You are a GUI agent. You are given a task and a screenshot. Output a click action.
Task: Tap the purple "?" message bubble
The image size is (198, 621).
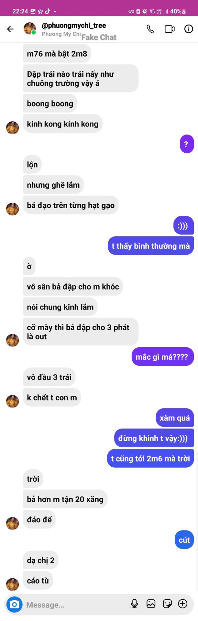coord(187,144)
